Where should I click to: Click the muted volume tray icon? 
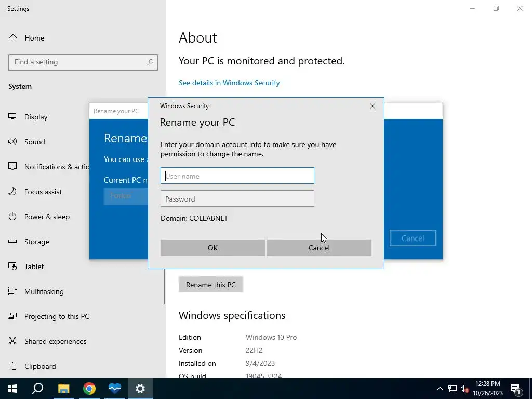464,389
